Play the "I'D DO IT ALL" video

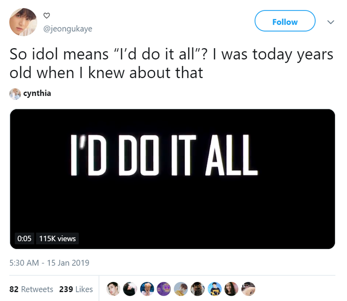tap(172, 179)
